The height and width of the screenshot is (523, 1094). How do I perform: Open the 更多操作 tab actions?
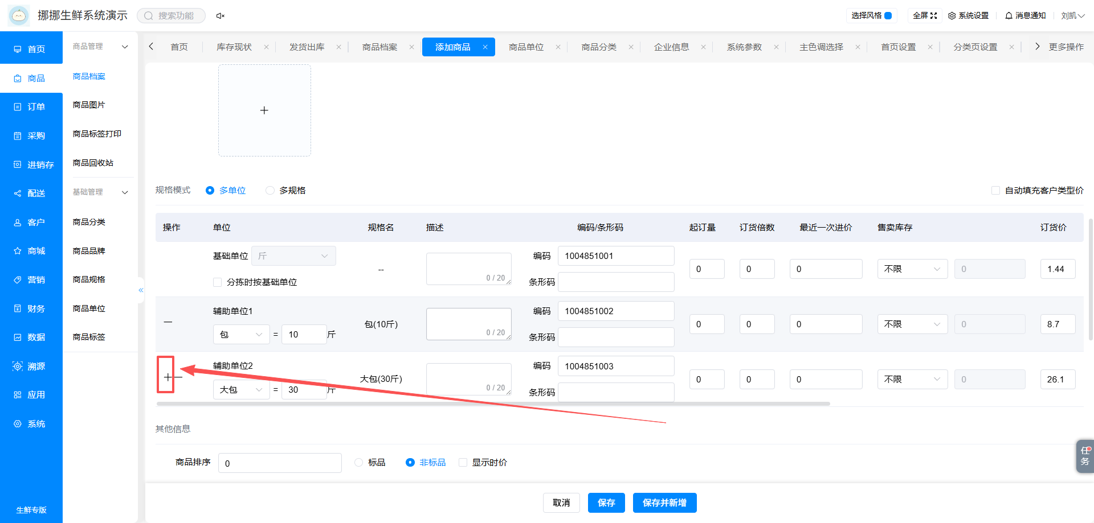[1066, 47]
